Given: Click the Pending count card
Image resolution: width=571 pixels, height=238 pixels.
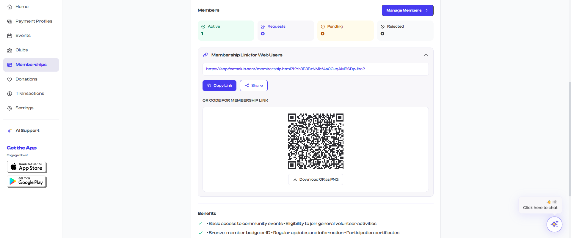Looking at the screenshot, I should [346, 31].
